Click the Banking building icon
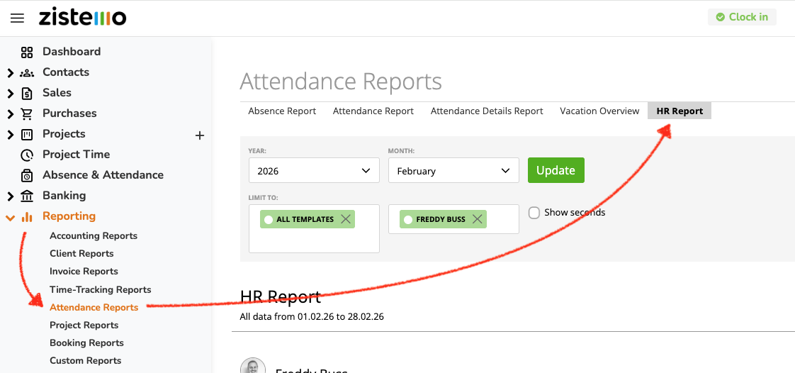 [27, 196]
